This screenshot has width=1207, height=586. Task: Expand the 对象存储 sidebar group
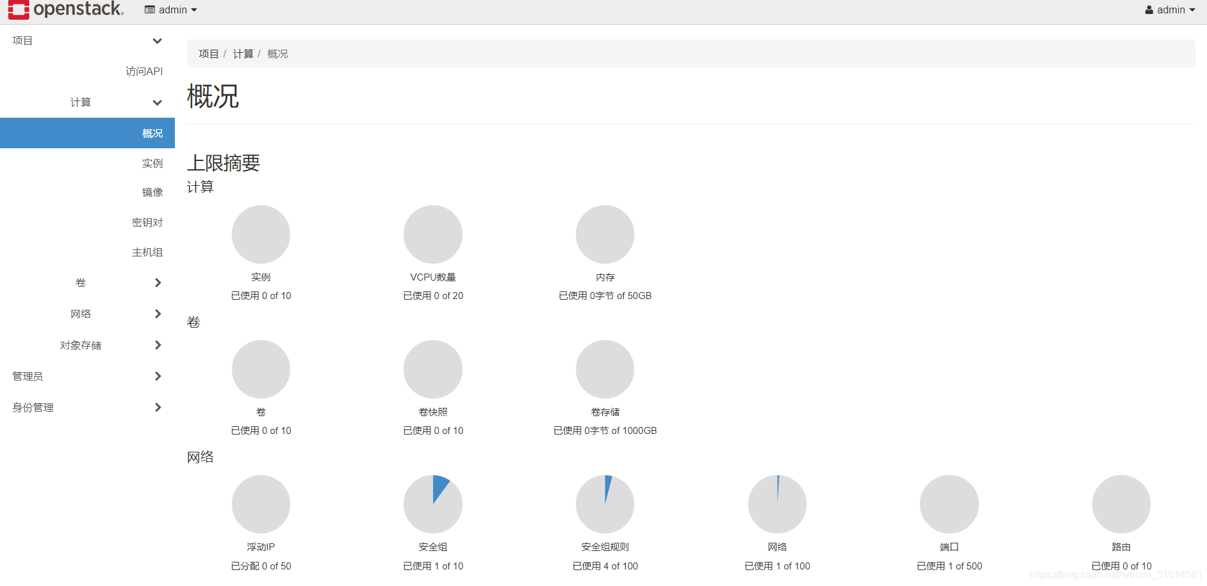[87, 345]
